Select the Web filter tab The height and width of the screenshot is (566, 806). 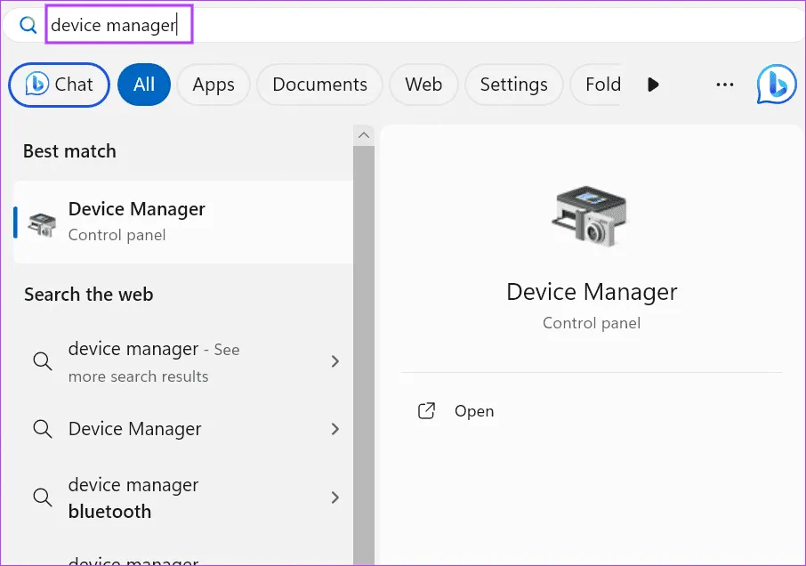tap(423, 85)
